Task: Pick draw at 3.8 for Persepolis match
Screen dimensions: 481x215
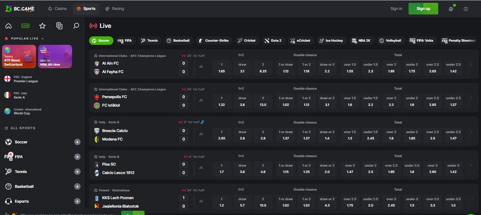Action: point(242,102)
